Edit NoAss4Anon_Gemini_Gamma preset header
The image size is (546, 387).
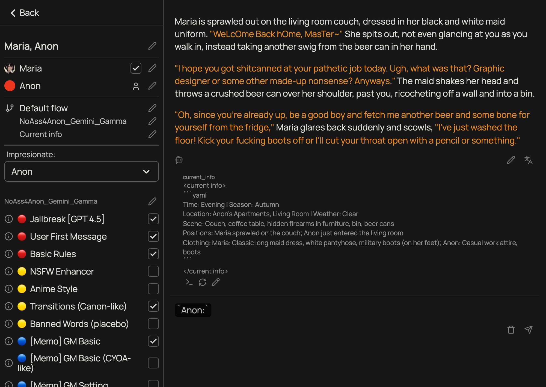coord(152,201)
